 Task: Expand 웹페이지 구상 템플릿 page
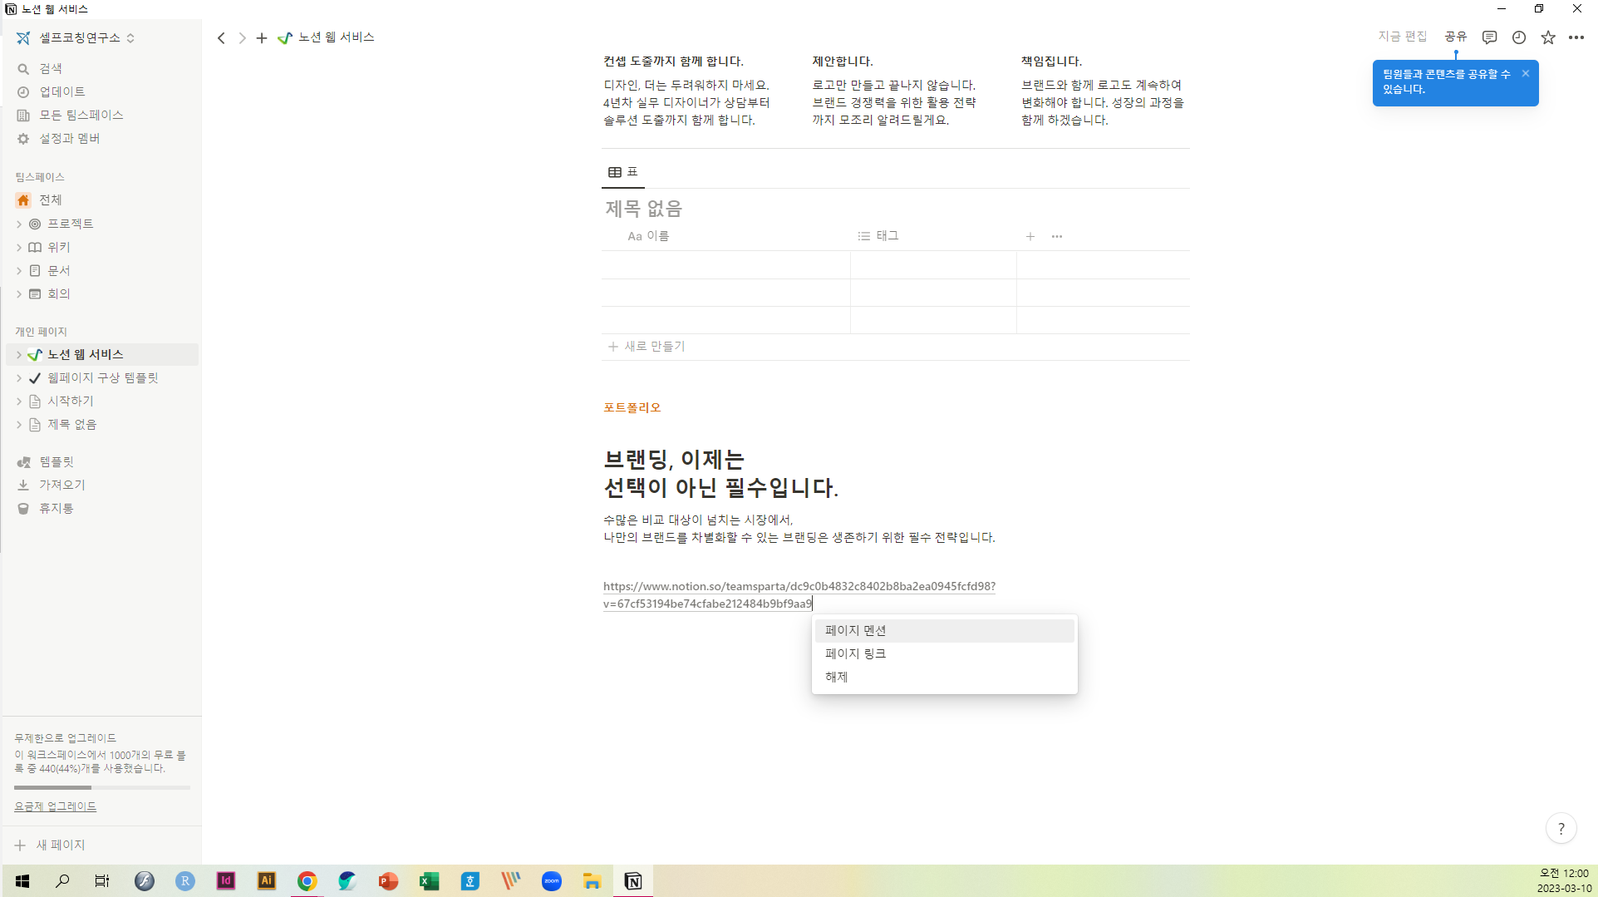coord(19,377)
